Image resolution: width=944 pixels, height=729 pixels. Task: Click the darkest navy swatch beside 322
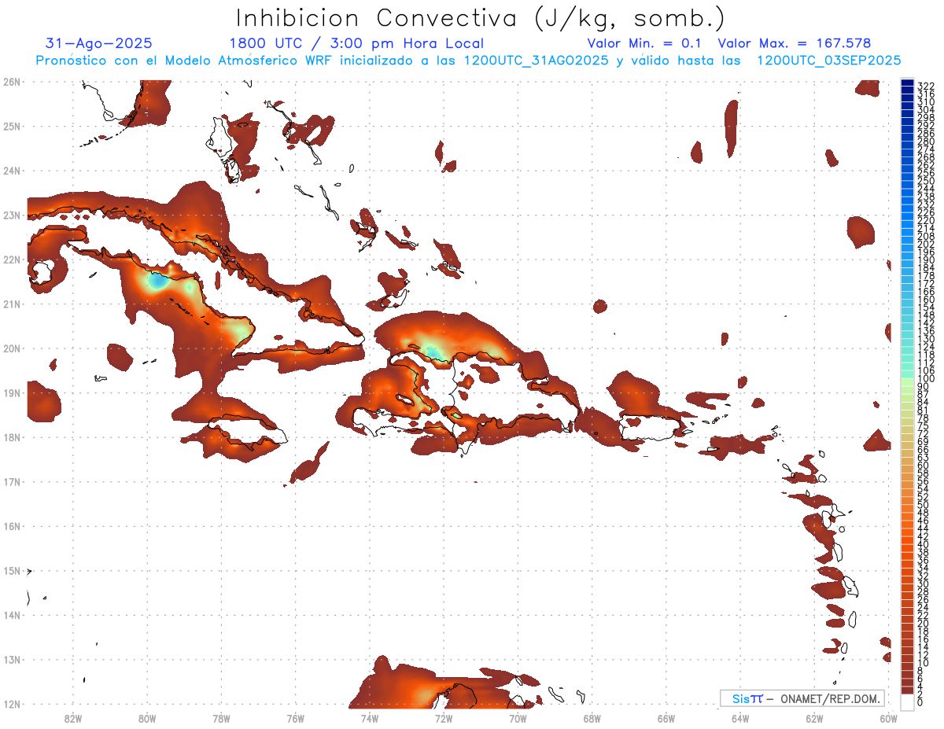(908, 83)
